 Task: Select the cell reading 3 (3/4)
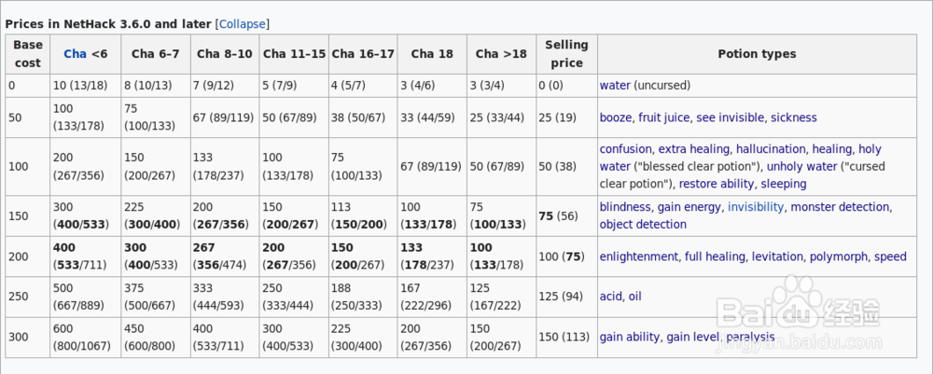coord(501,86)
